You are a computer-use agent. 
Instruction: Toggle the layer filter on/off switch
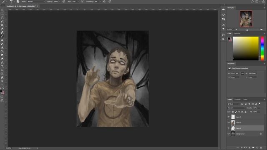point(259,103)
